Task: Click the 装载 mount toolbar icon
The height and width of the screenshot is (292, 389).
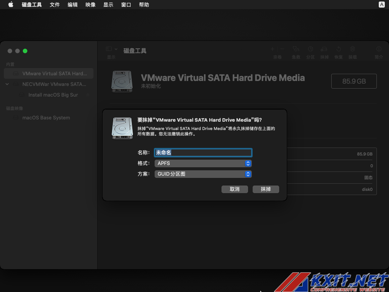Action: [353, 49]
